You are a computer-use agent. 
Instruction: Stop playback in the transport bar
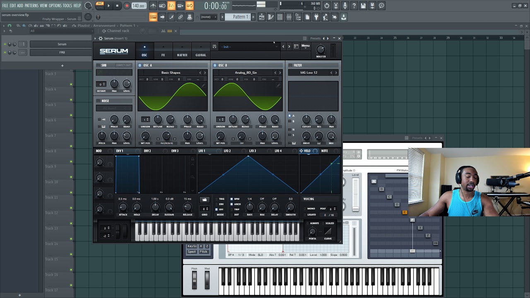coord(117,6)
